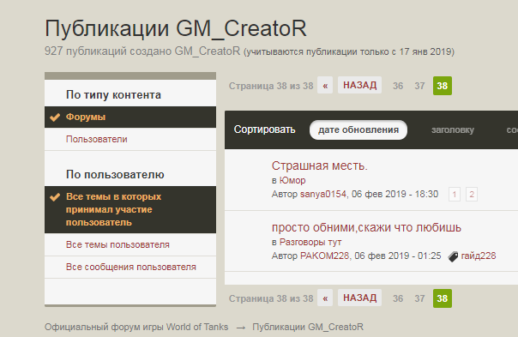
Task: Open author sanya0154 profile
Action: pos(323,194)
